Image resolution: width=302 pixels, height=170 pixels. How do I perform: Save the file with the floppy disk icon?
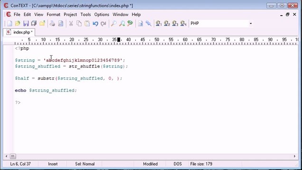tap(26, 24)
